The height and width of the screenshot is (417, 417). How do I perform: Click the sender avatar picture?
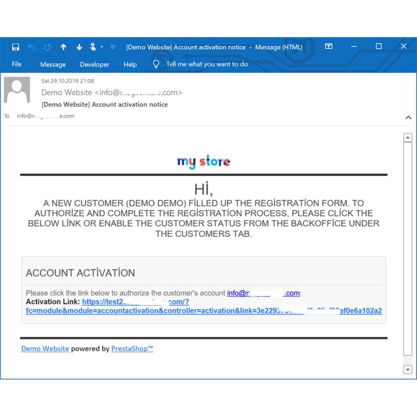click(17, 90)
